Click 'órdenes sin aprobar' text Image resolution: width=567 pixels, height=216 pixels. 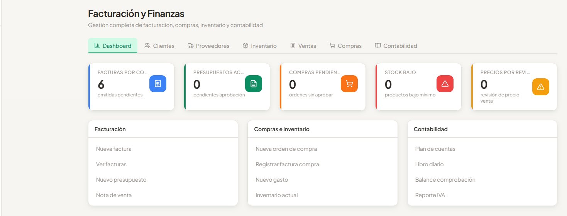pyautogui.click(x=311, y=95)
